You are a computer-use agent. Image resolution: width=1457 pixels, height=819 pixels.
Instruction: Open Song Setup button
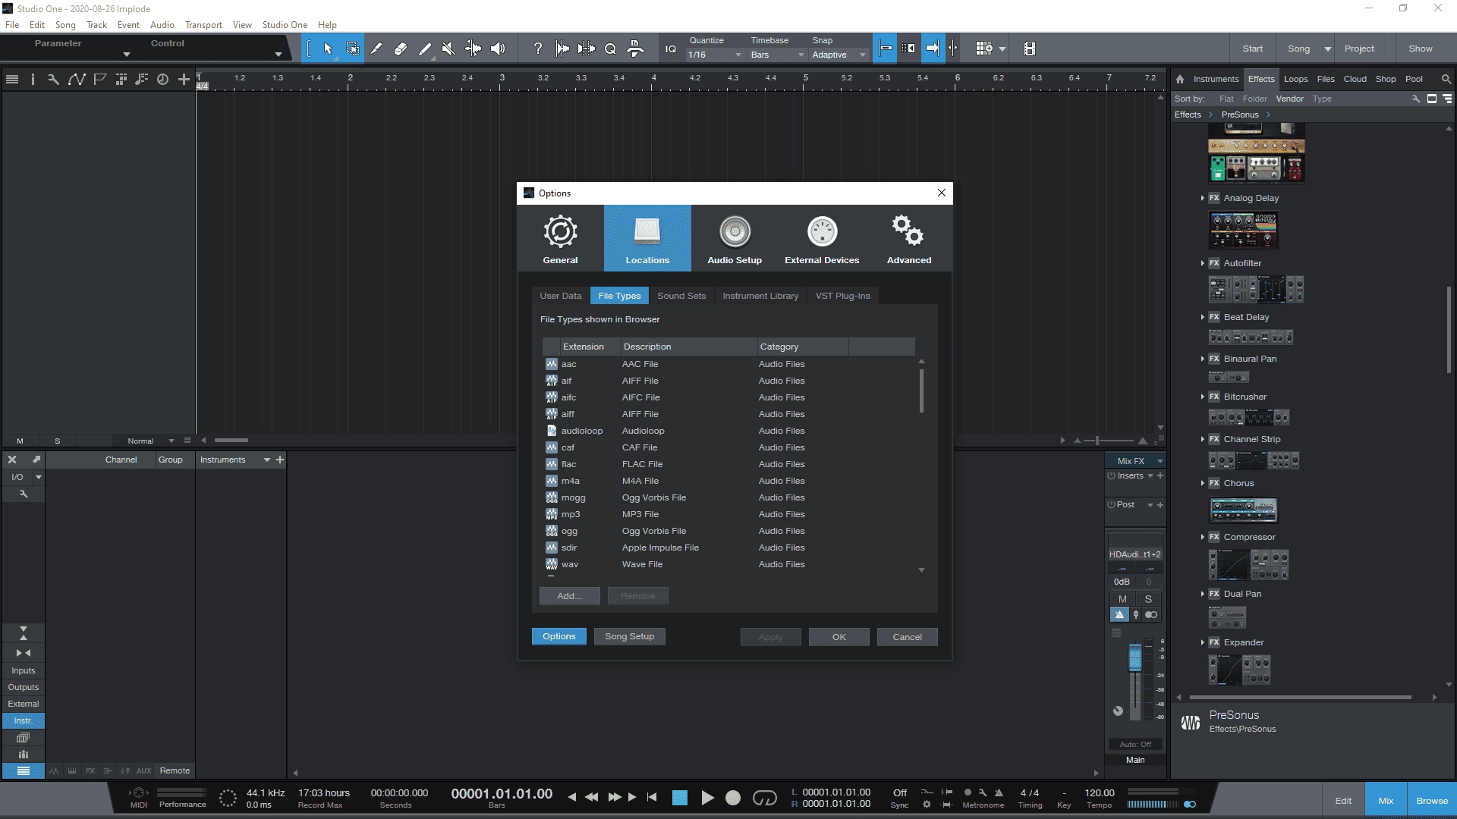point(629,636)
